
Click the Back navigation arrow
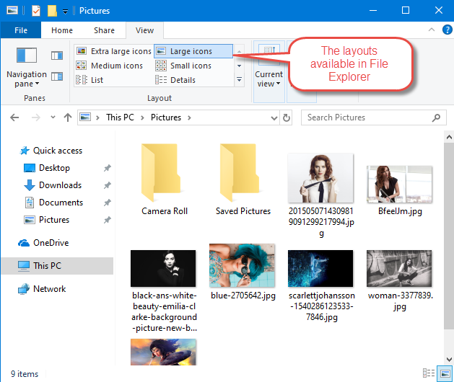16,117
